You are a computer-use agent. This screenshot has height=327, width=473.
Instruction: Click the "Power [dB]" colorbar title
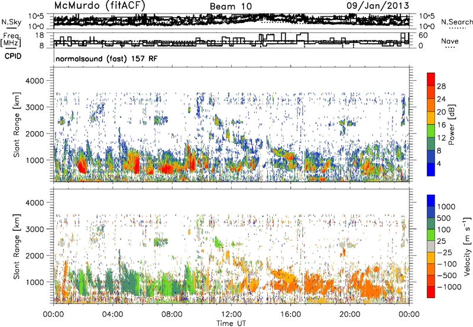[x=451, y=125]
